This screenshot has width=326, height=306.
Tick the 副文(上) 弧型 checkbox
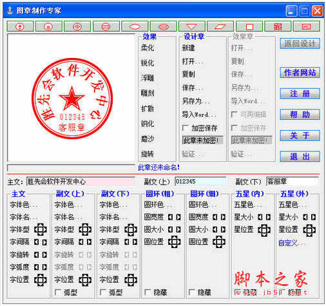pos(58,292)
